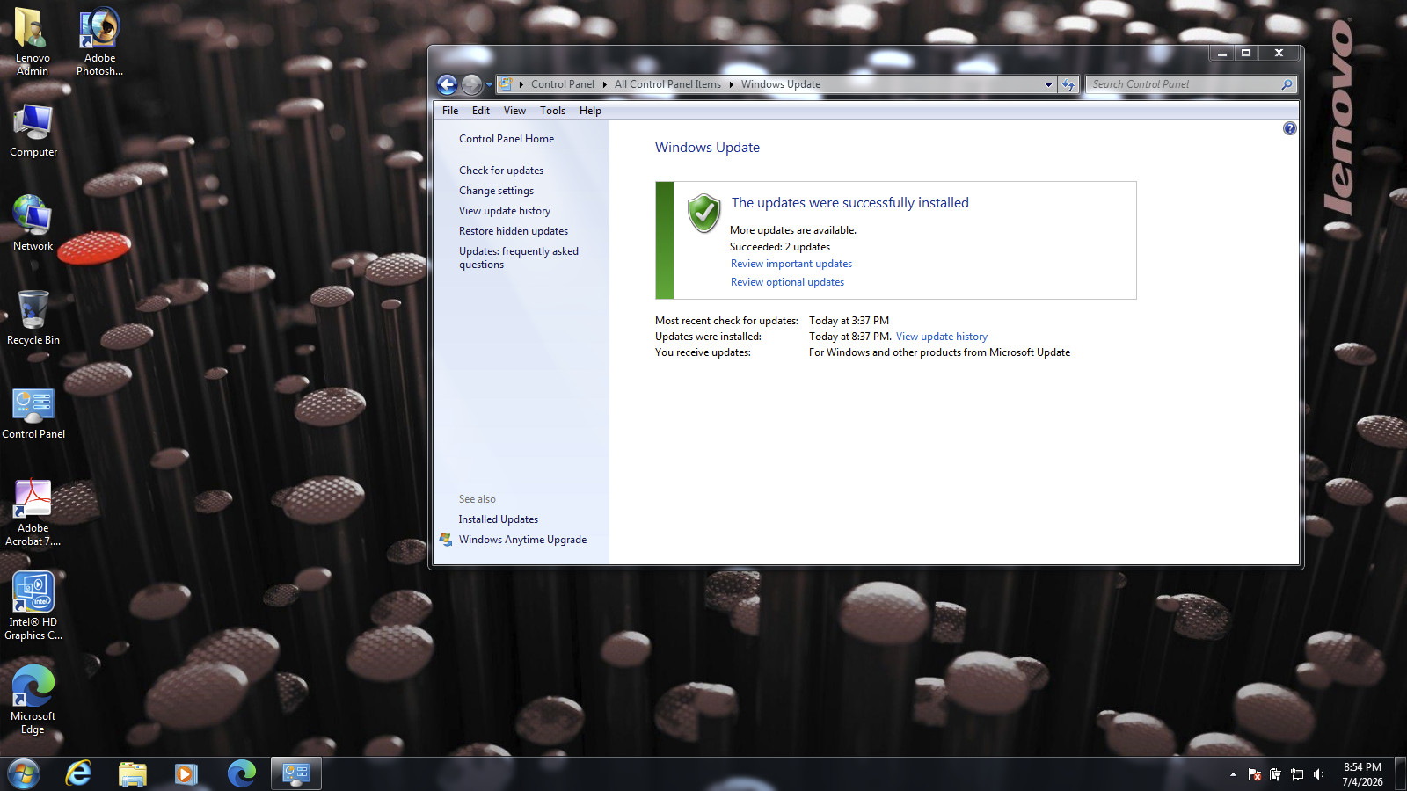This screenshot has height=791, width=1407.
Task: Click the Windows Update page heading
Action: 707,148
